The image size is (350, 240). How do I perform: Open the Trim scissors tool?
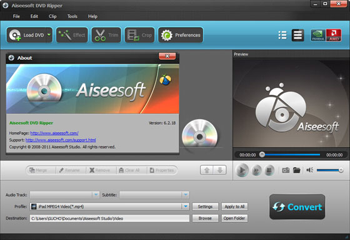tap(106, 35)
